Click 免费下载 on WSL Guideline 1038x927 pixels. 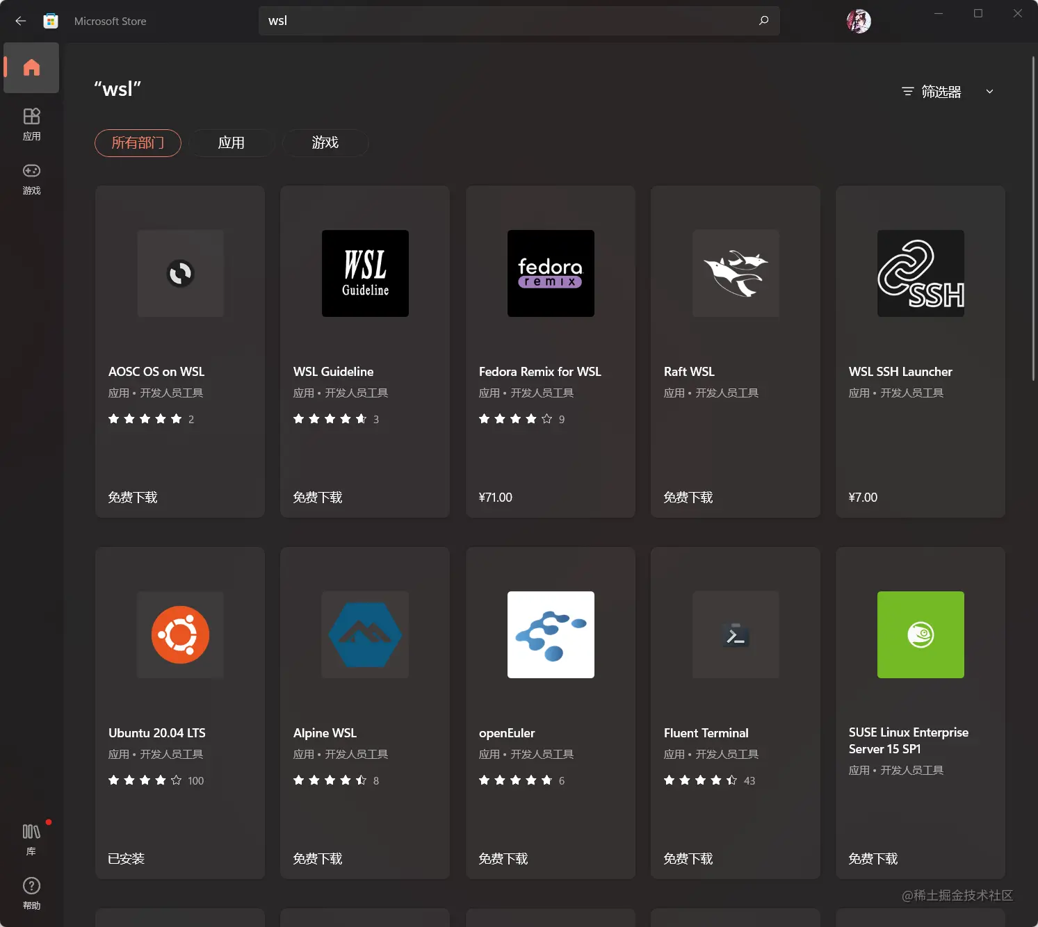(x=318, y=498)
